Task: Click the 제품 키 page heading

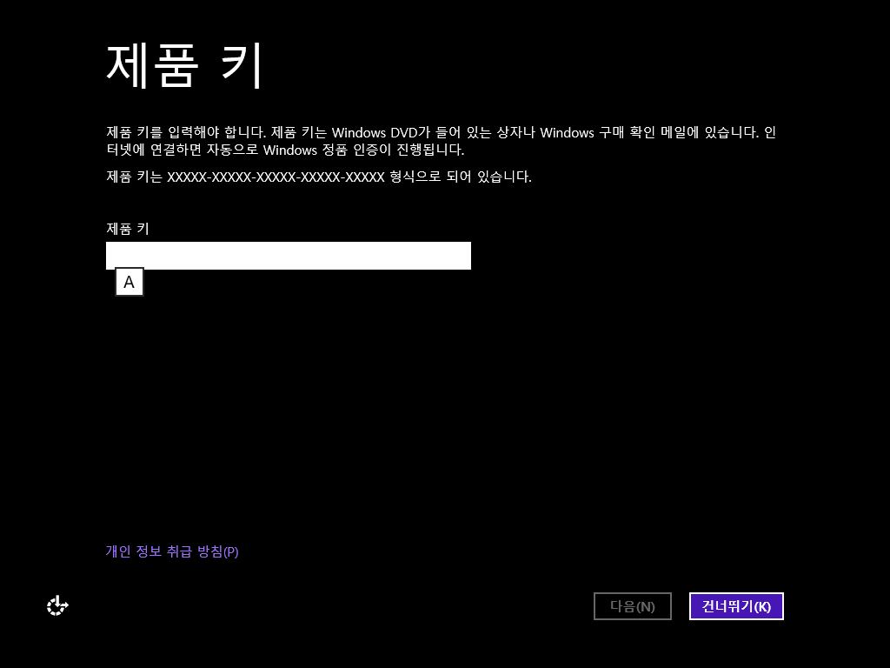Action: pos(184,64)
